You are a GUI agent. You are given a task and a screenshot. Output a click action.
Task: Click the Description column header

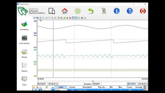pos(87,87)
